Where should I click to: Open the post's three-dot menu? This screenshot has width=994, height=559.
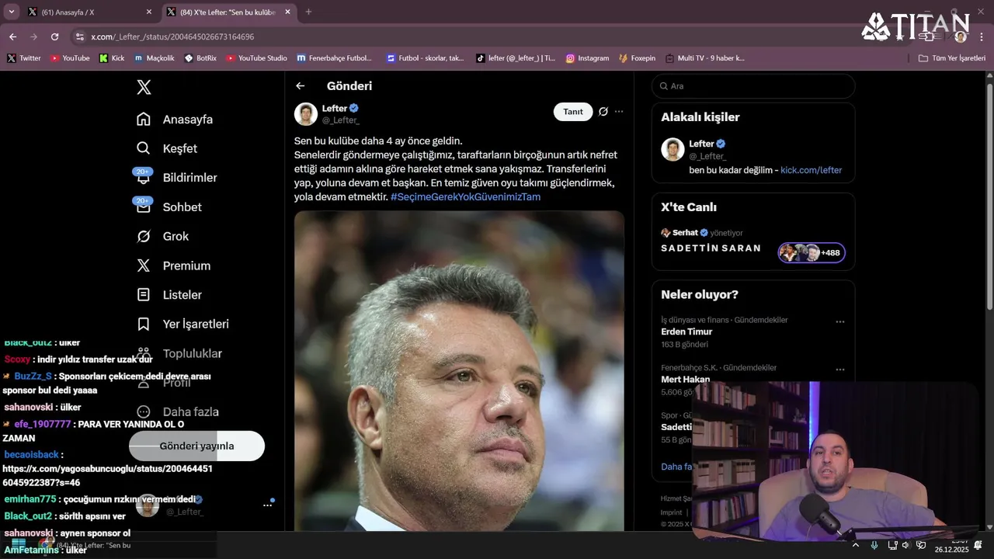tap(619, 112)
